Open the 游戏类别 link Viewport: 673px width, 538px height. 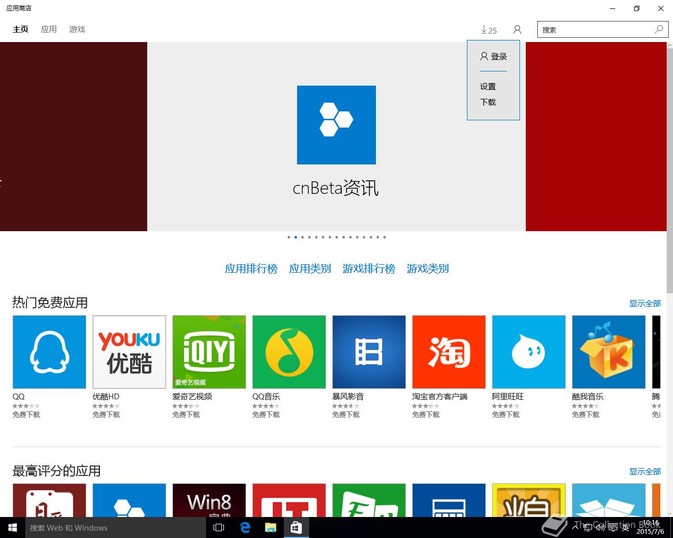click(x=428, y=268)
